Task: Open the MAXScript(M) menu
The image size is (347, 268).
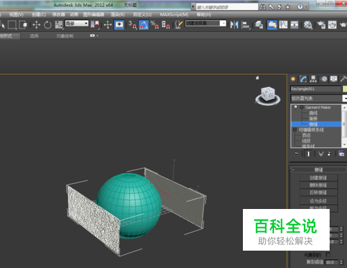Action: [x=174, y=15]
